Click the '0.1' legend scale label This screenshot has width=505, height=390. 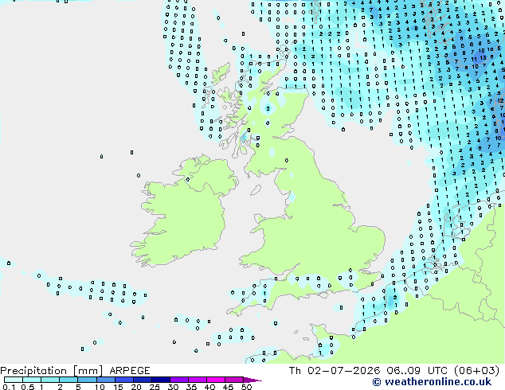click(x=9, y=387)
